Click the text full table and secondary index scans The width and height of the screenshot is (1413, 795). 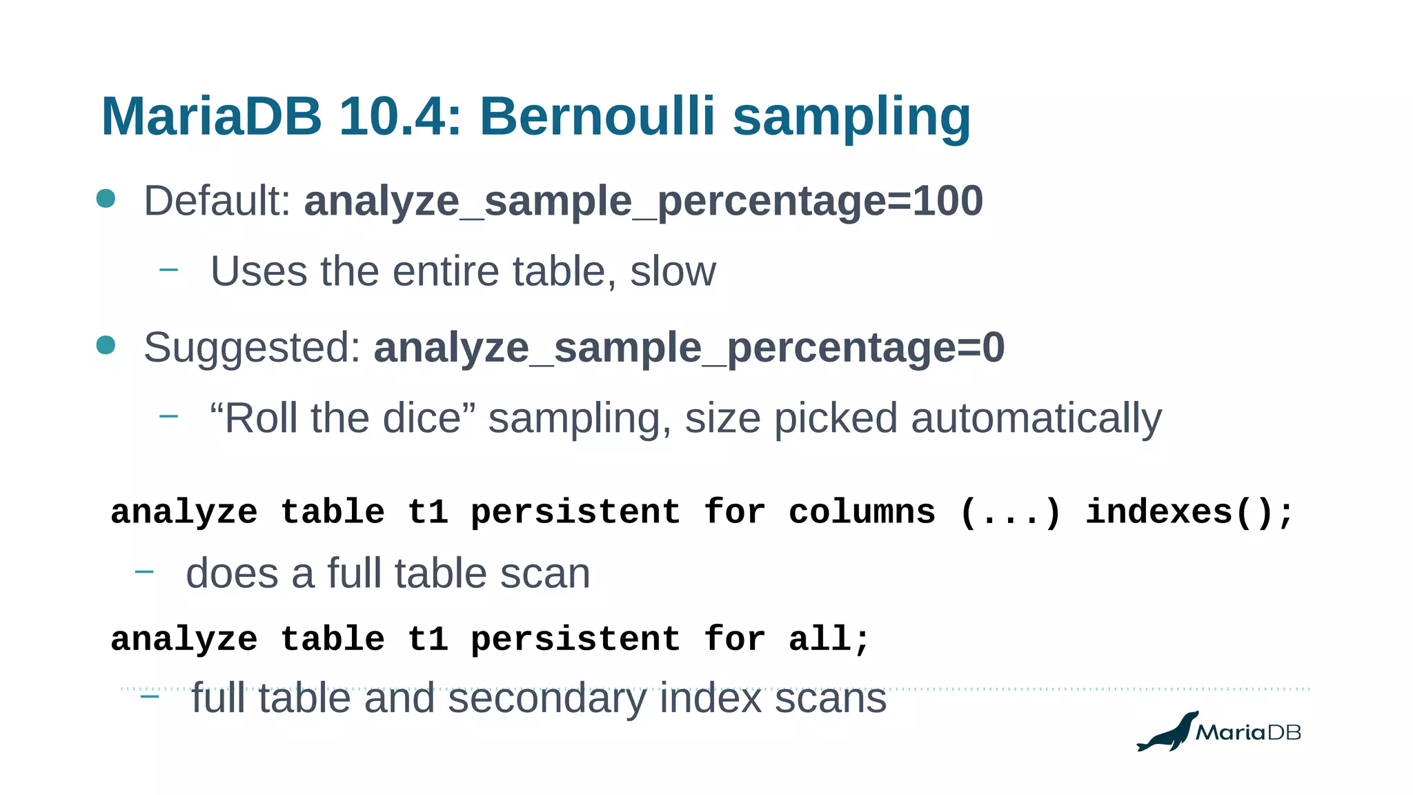coord(539,698)
